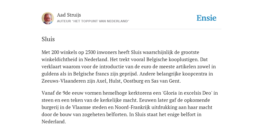
Task: Click the phrase 'Vanaf de 9de eeuw'
Action: pos(62,93)
